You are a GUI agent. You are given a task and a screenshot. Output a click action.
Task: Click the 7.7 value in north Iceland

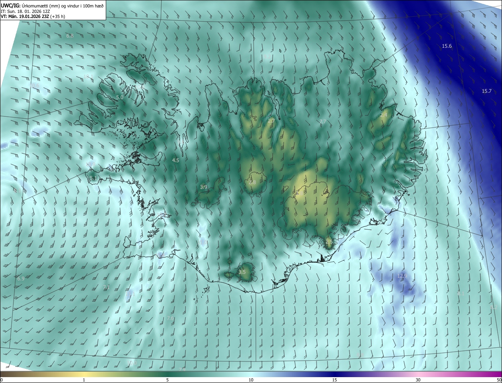[x=323, y=122]
